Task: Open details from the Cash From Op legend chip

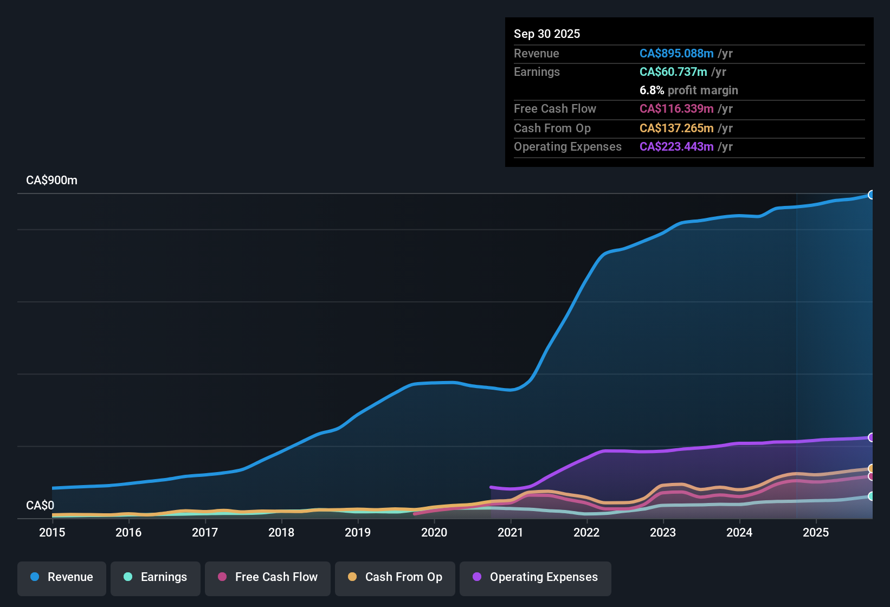Action: point(395,578)
